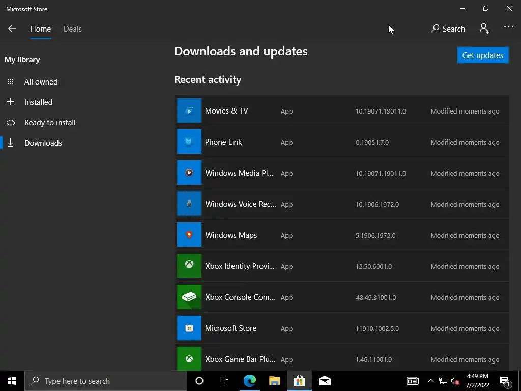Click the sign-in account icon
This screenshot has width=521, height=391.
[x=484, y=29]
